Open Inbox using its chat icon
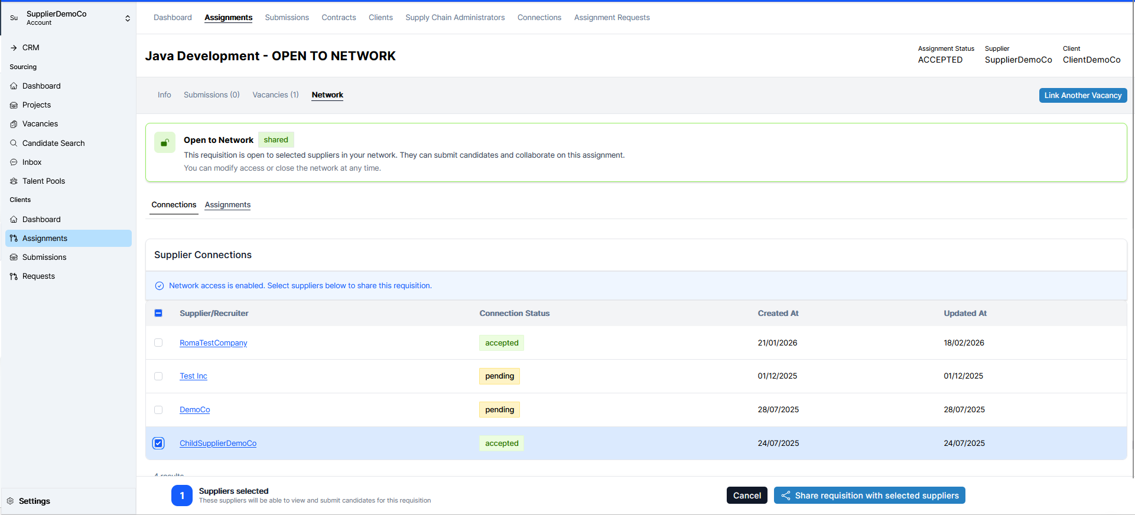Image resolution: width=1135 pixels, height=515 pixels. [x=14, y=162]
